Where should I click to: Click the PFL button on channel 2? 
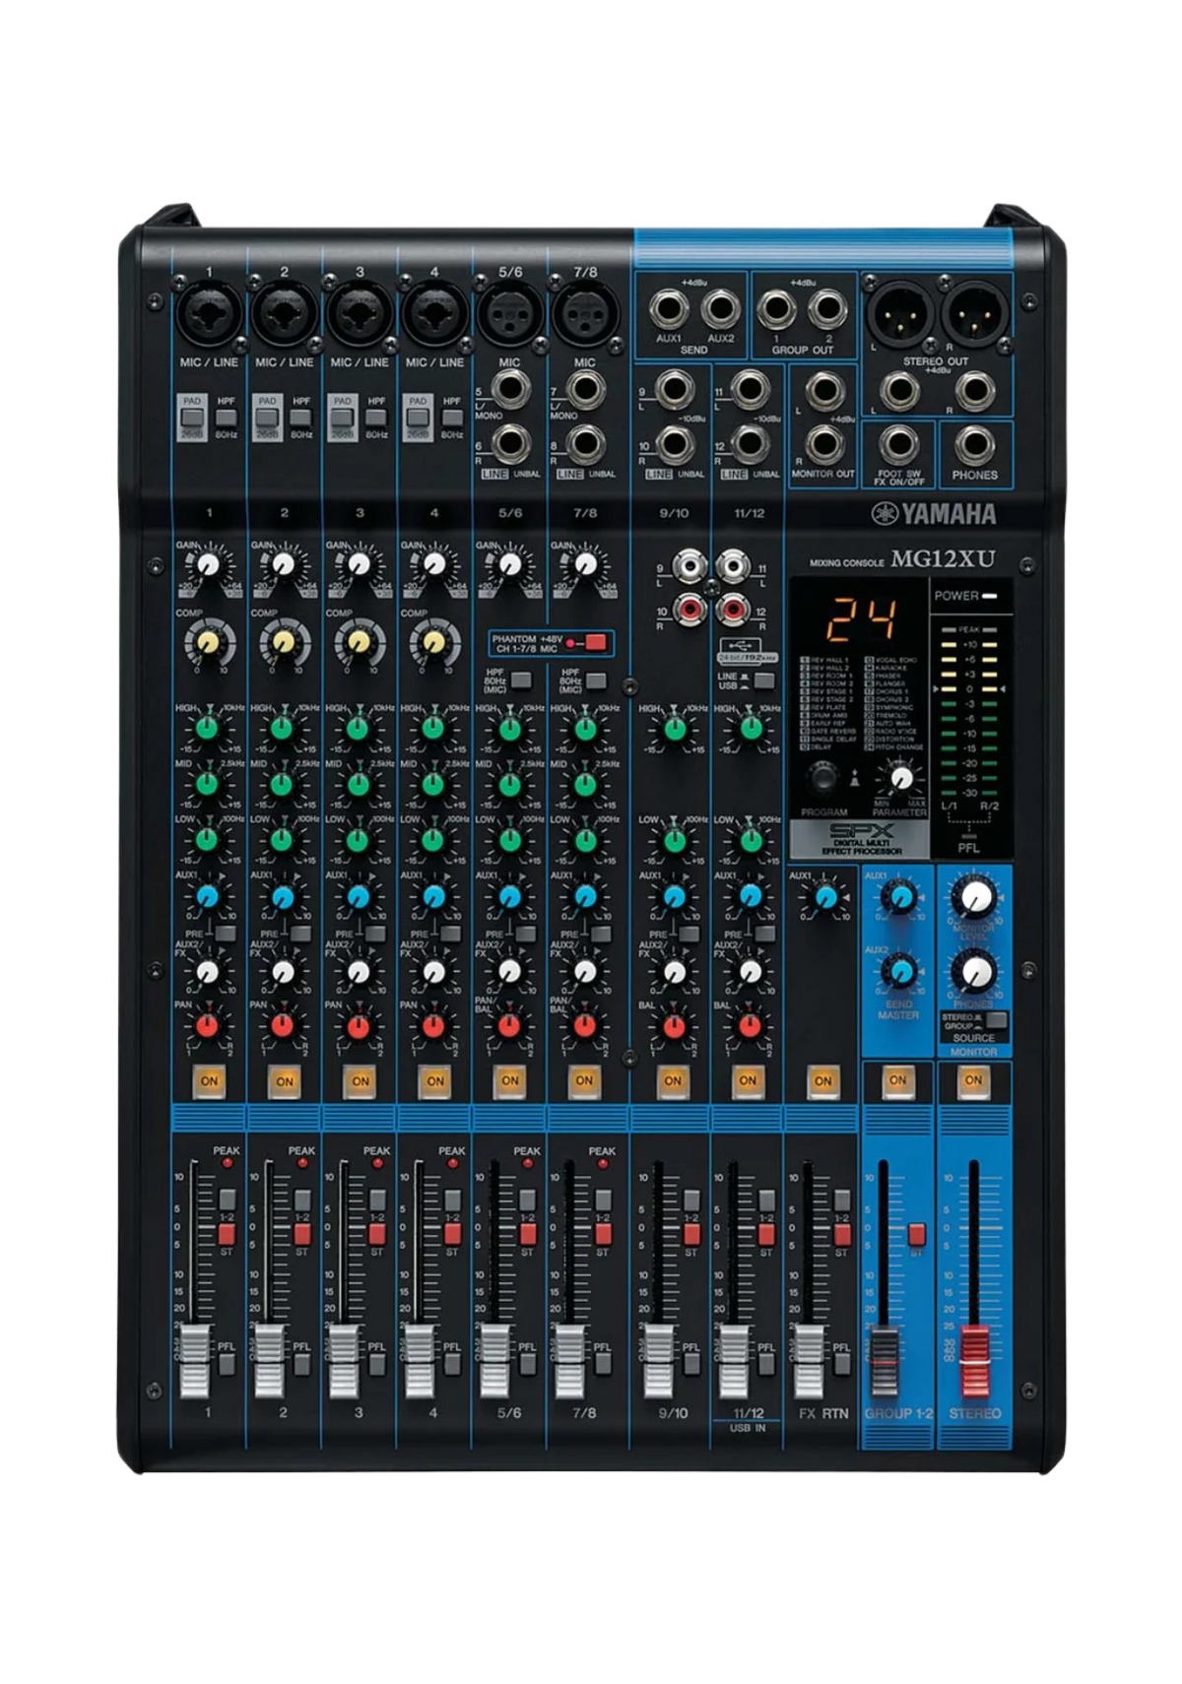pos(301,1364)
